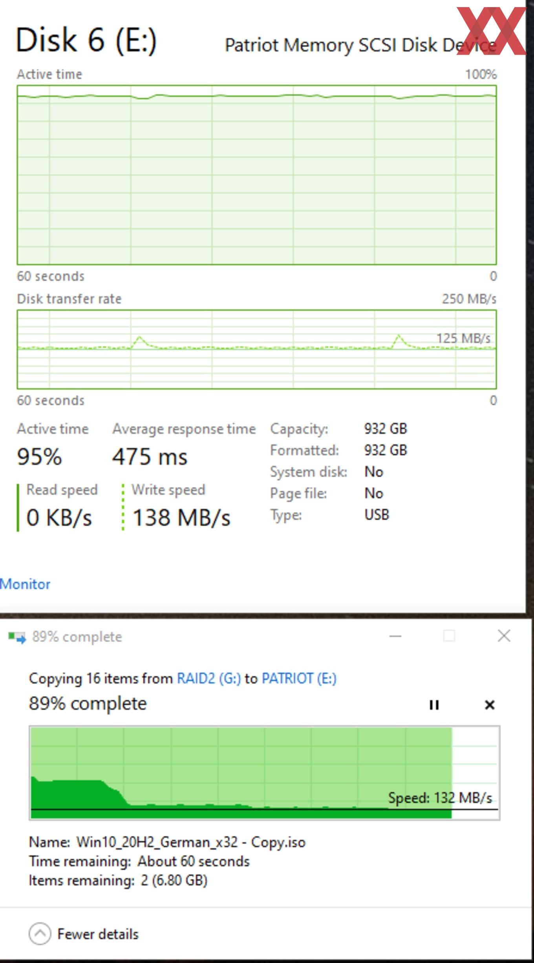Collapse details with the Fewer details chevron
Image resolution: width=534 pixels, height=963 pixels.
tap(40, 934)
